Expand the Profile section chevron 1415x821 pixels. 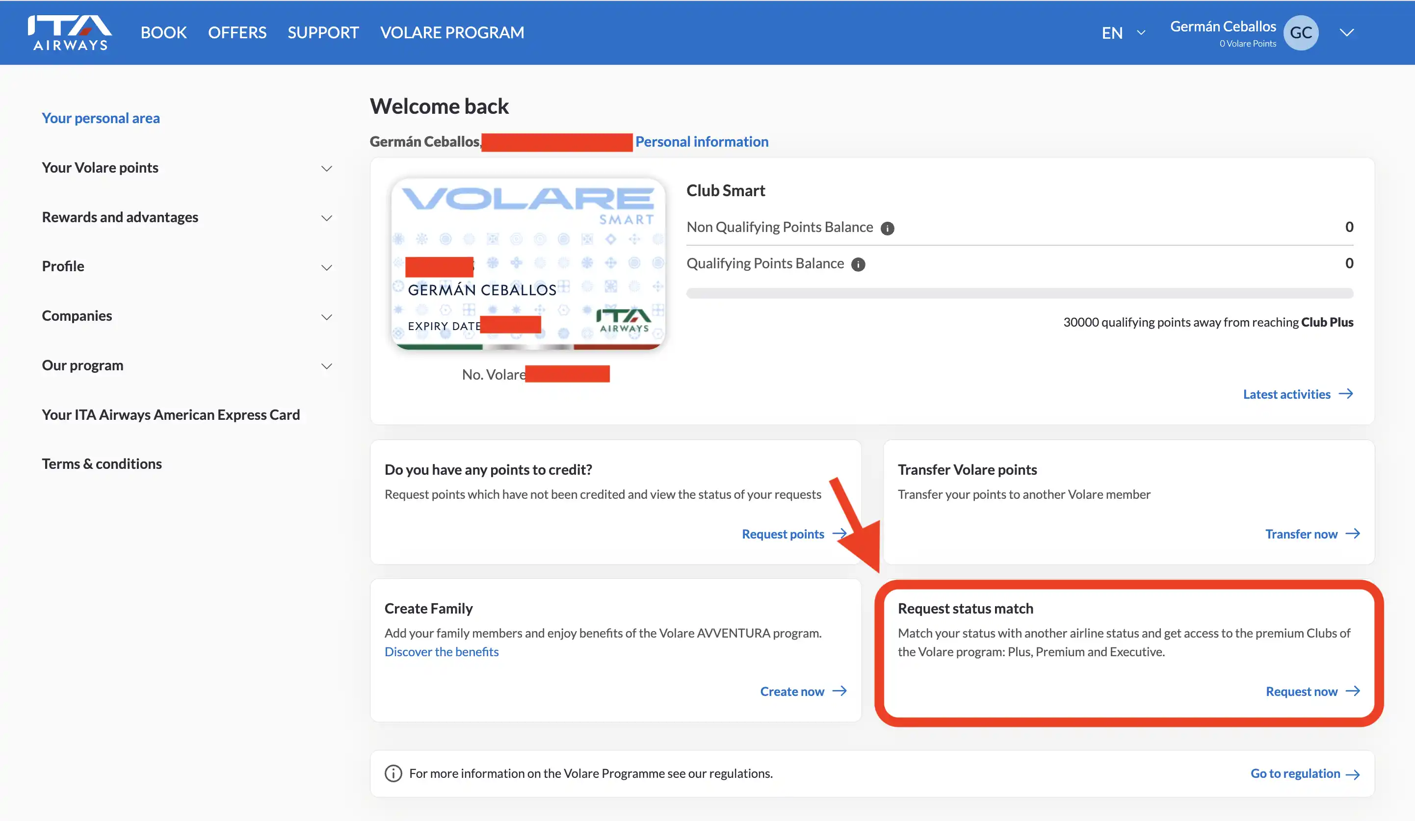(x=326, y=267)
